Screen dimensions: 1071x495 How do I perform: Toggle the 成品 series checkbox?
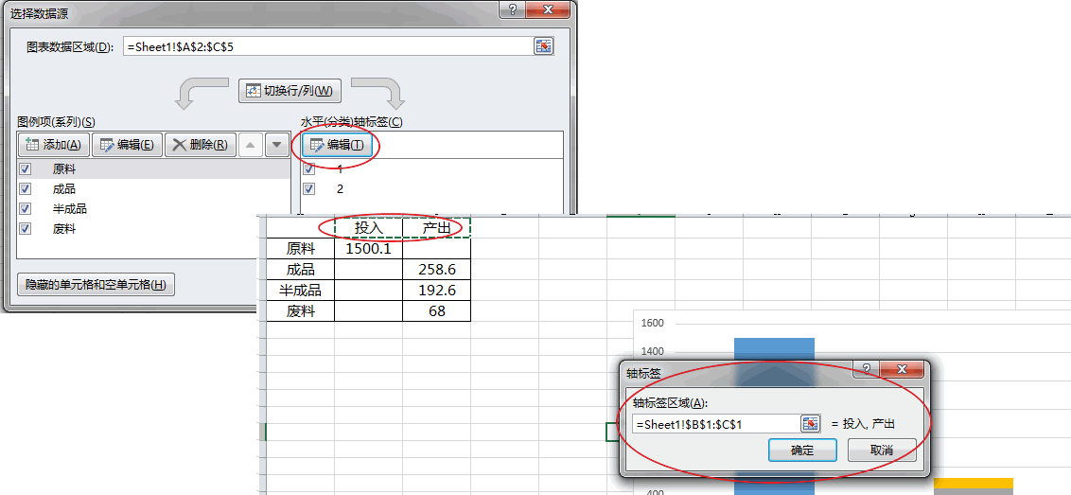[x=26, y=189]
